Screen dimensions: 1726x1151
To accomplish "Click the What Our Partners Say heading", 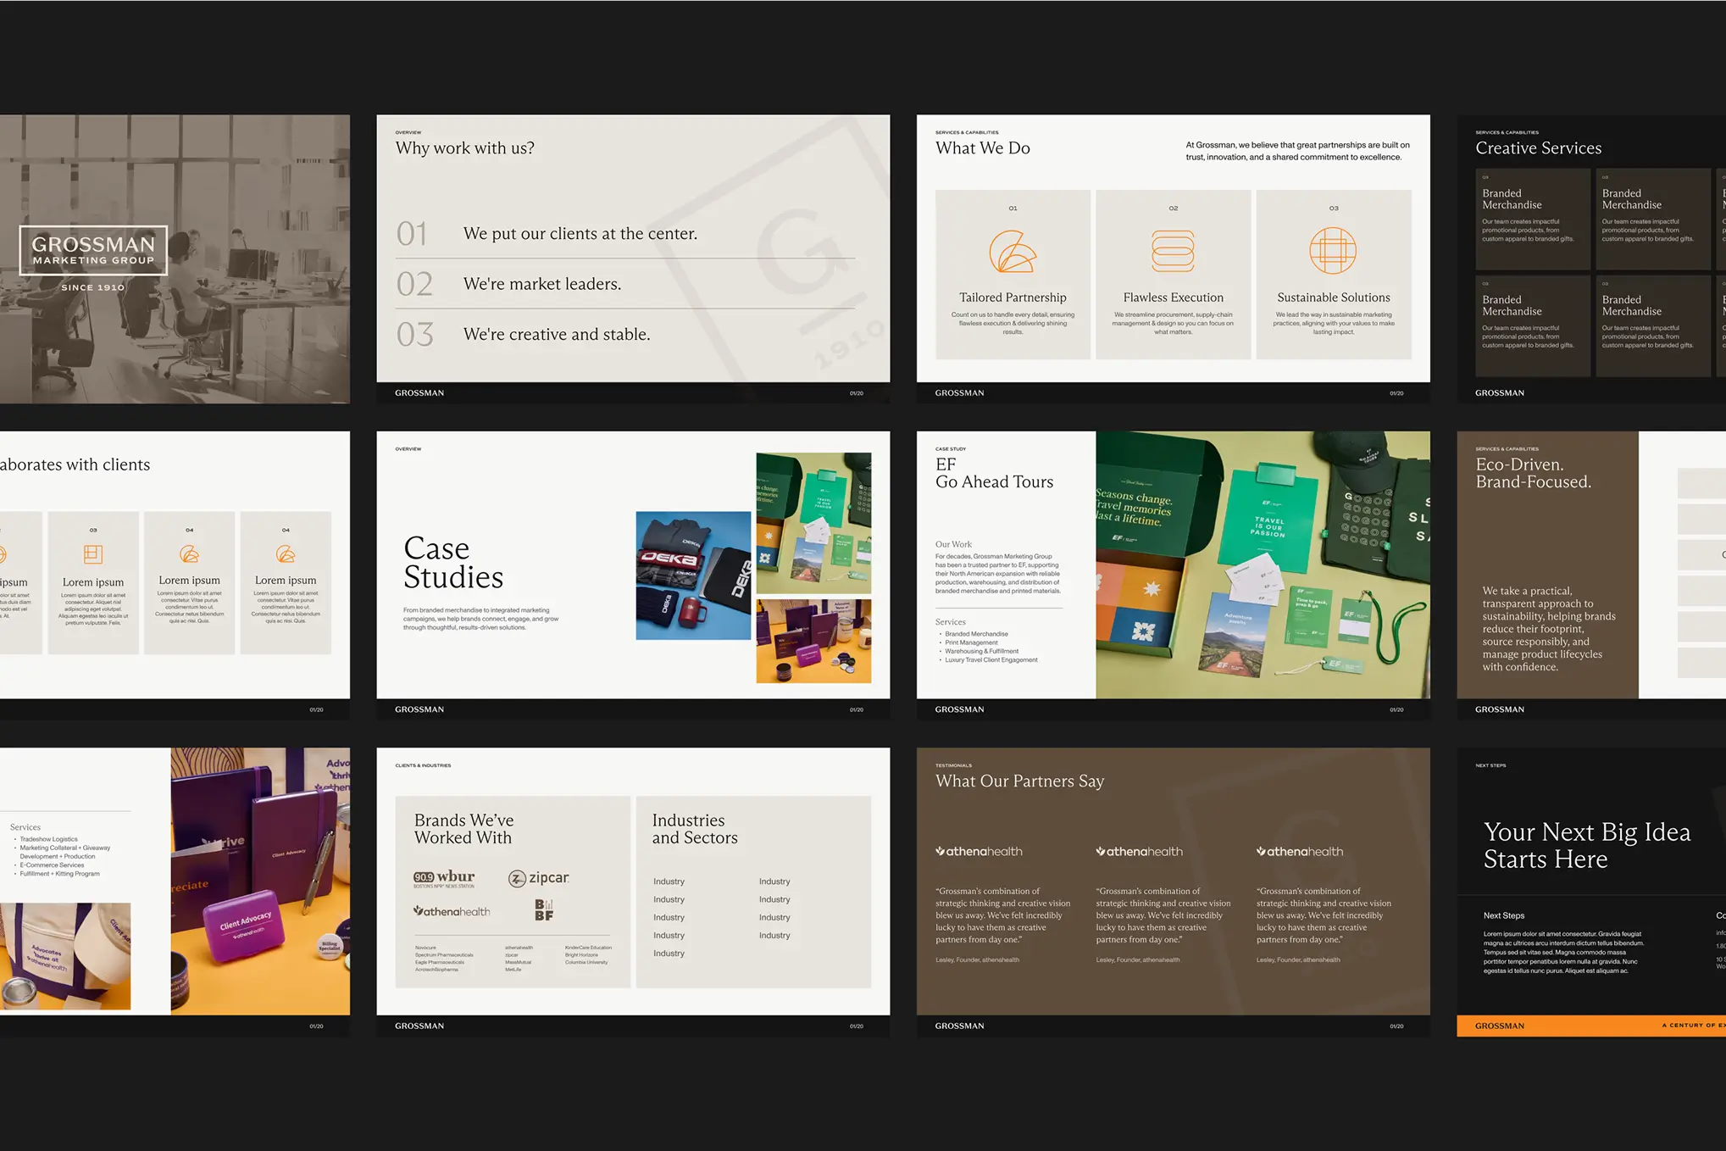I will (x=1019, y=781).
